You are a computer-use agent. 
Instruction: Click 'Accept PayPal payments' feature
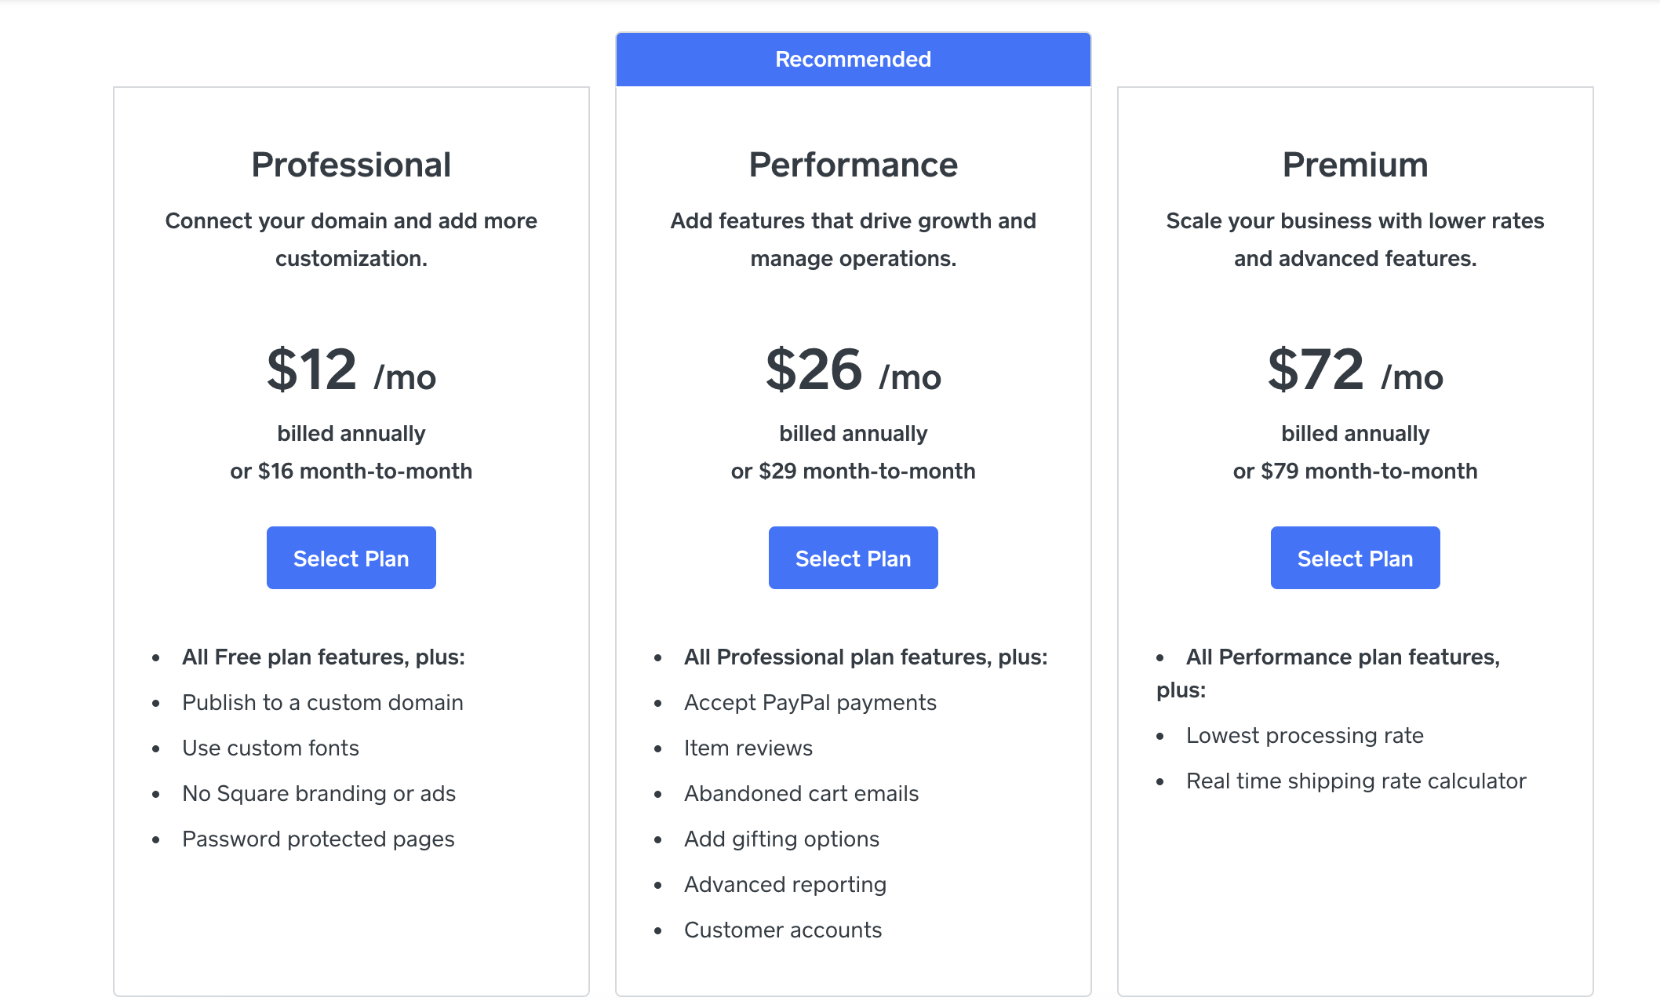click(x=810, y=702)
